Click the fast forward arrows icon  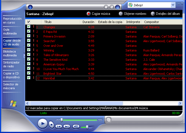pos(100,120)
